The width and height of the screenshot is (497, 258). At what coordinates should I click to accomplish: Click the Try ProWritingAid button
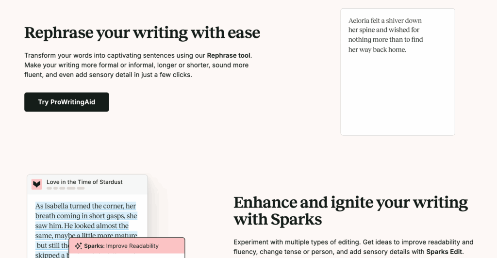coord(66,102)
